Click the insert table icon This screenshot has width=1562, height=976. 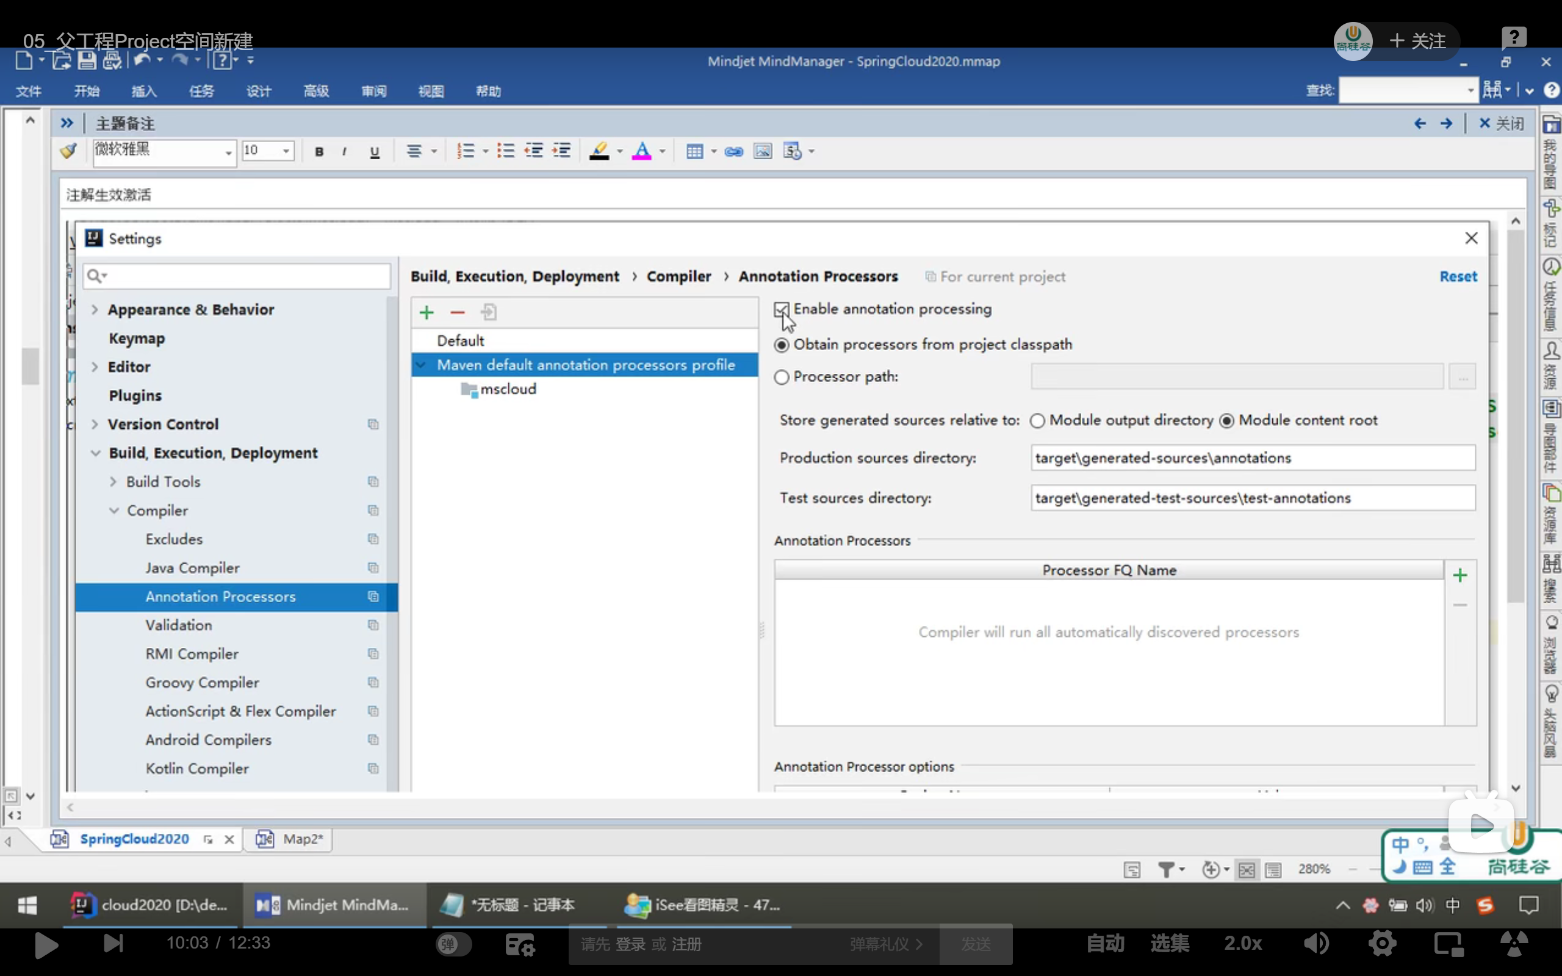click(694, 152)
